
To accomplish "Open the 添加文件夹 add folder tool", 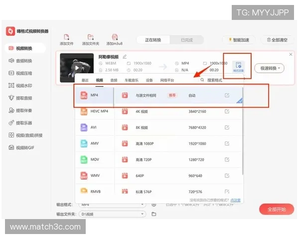I will 90,40.
